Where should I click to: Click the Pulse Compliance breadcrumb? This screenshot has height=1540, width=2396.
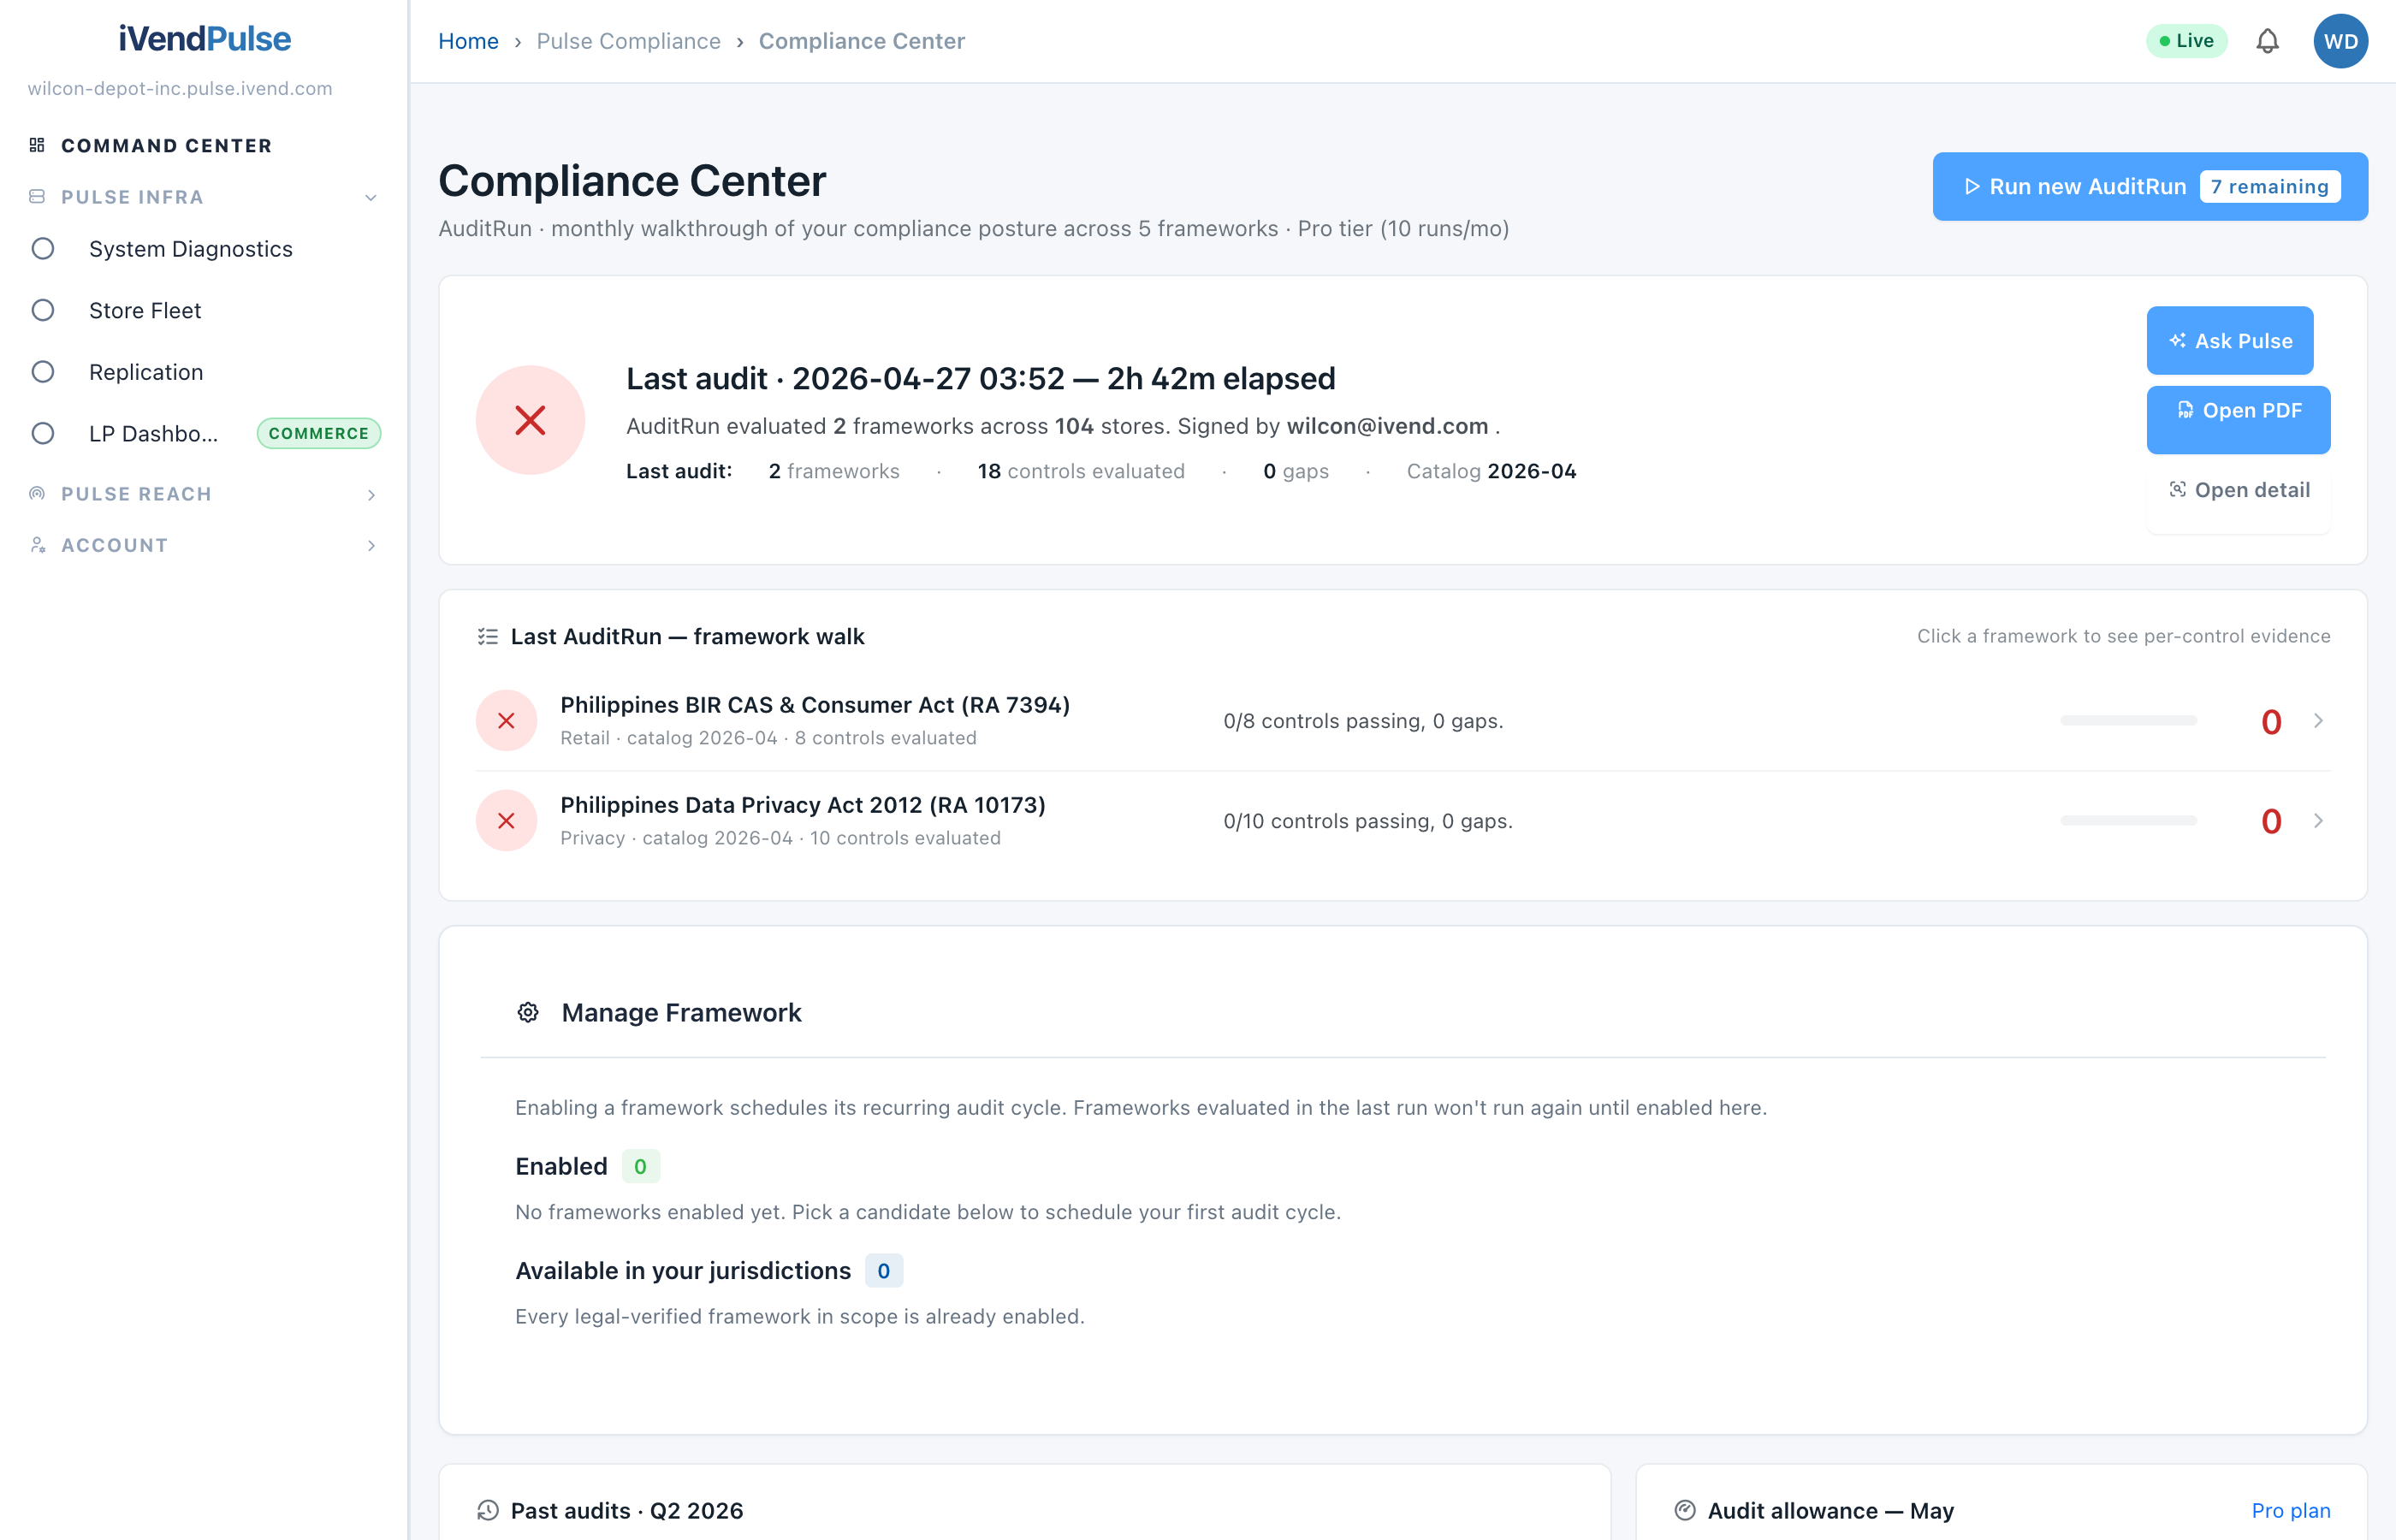(x=628, y=41)
